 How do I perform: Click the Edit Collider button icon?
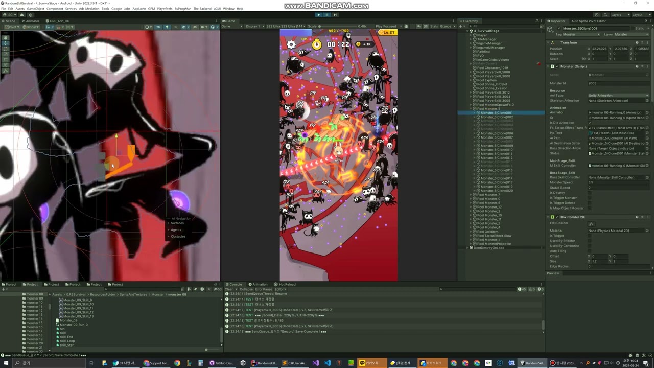(591, 224)
